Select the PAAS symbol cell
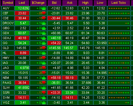Image resolution: width=133 pixels, height=106 pixels. [8, 83]
